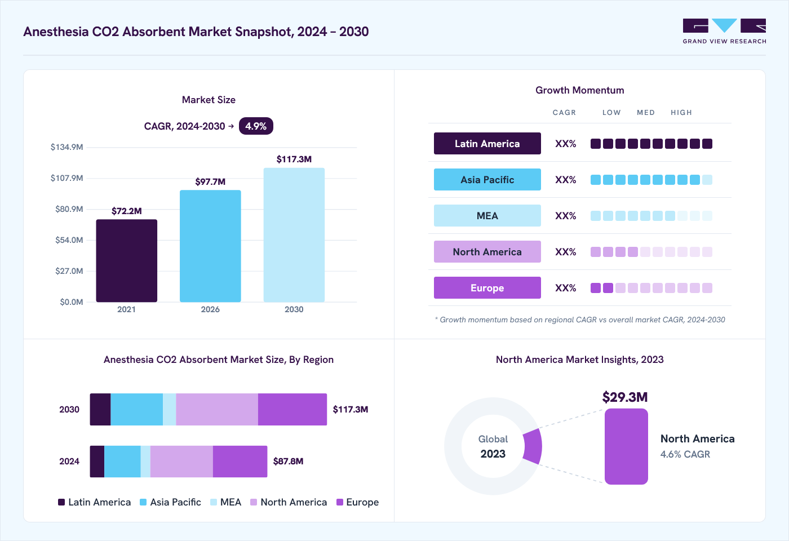This screenshot has height=541, width=789.
Task: Click the $117.3M total beside 2030 stacked bar
Action: click(x=351, y=410)
